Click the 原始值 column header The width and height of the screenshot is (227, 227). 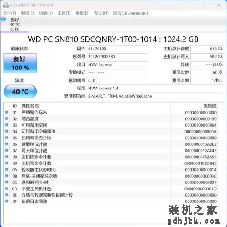point(210,106)
